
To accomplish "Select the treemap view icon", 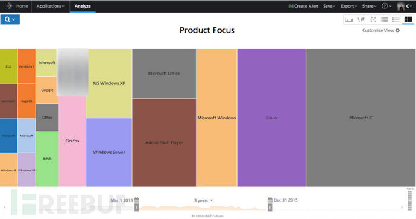I will coord(408,19).
